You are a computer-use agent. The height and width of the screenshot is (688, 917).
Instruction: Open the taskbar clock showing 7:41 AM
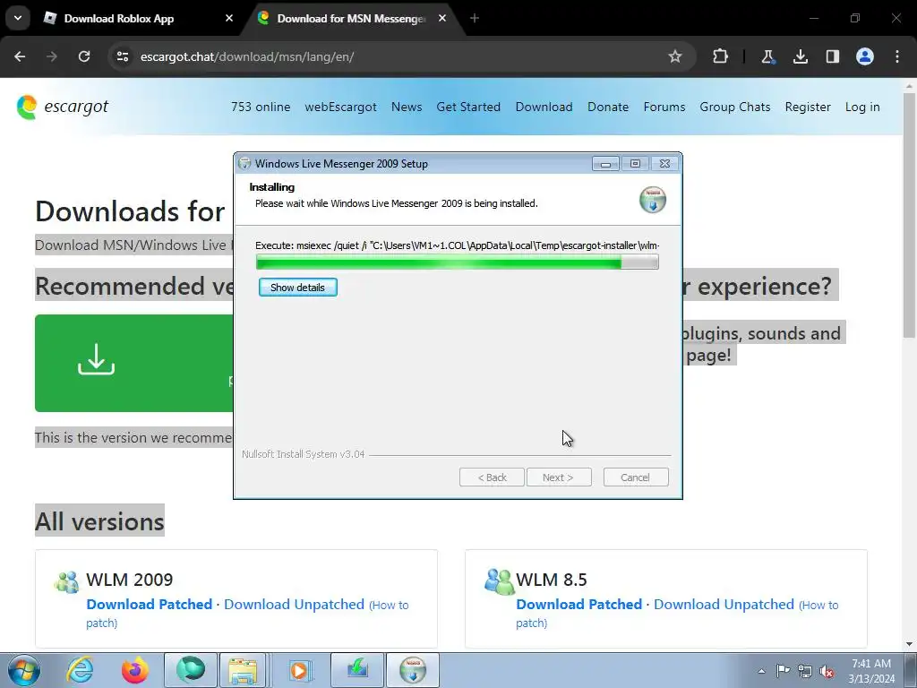pos(871,671)
